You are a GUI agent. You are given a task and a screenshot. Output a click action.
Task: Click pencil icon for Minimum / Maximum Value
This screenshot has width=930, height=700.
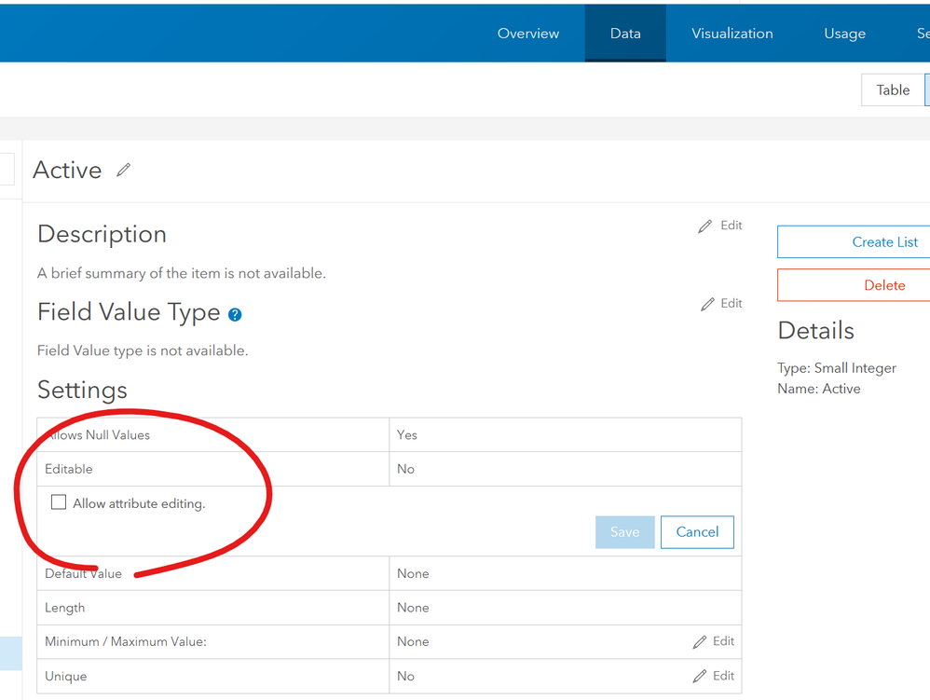tap(700, 642)
